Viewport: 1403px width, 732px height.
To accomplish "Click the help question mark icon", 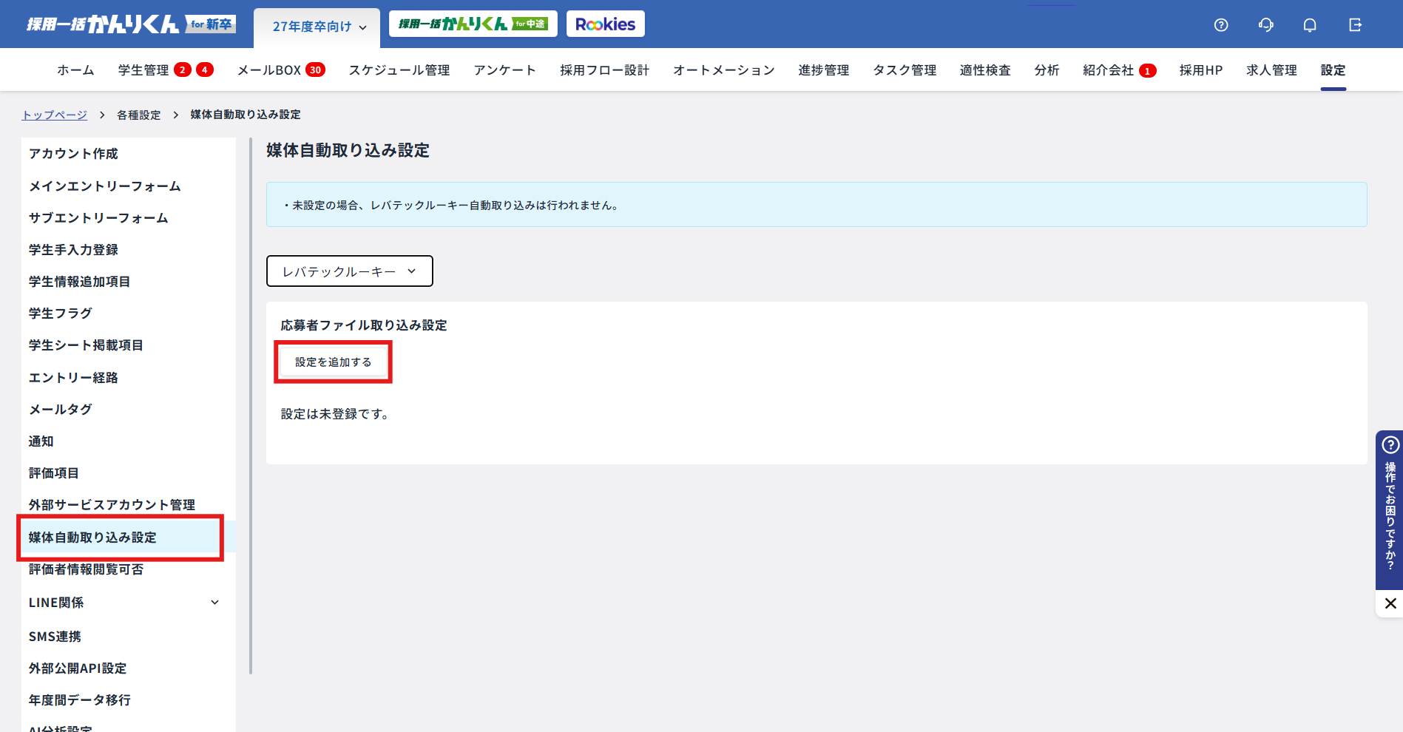I will 1221,25.
